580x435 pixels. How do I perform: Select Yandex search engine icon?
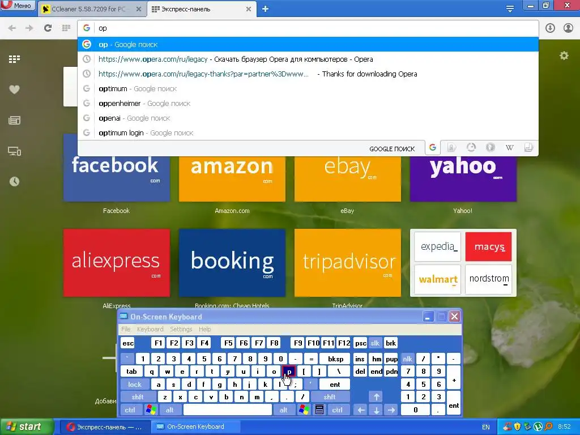point(451,148)
